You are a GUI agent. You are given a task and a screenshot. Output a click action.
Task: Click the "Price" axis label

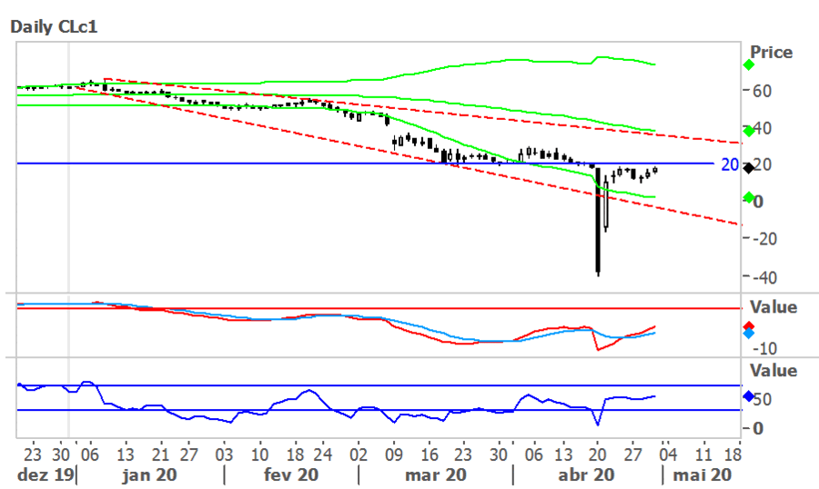[x=771, y=52]
